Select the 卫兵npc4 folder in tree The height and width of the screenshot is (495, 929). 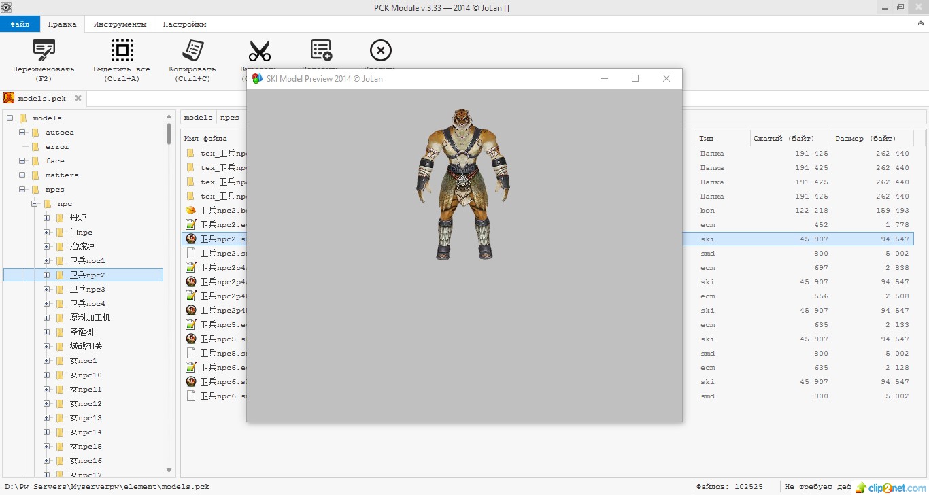(x=87, y=304)
